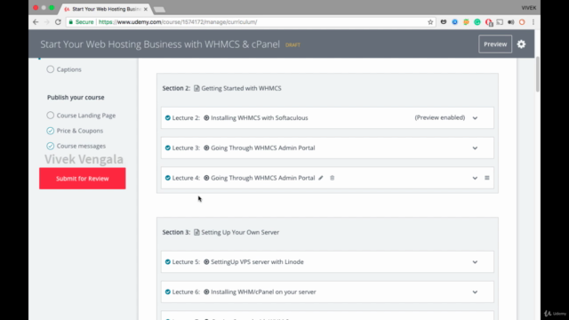Select the Course Landing Page step circle
Image resolution: width=569 pixels, height=320 pixels.
tap(50, 116)
